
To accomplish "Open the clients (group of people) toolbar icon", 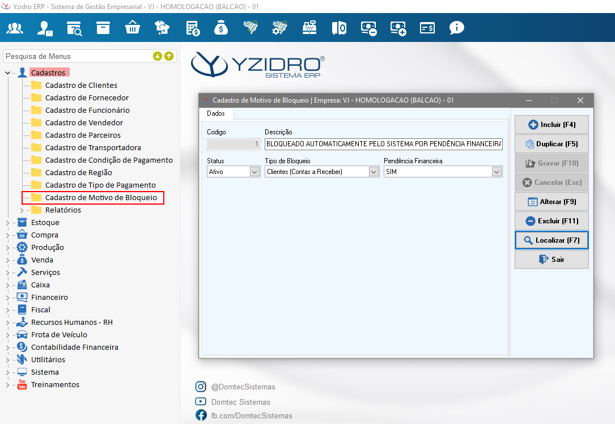I will click(x=15, y=28).
